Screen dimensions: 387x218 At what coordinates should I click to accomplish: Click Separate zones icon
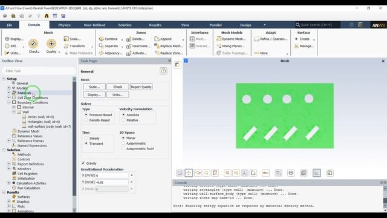101,46
